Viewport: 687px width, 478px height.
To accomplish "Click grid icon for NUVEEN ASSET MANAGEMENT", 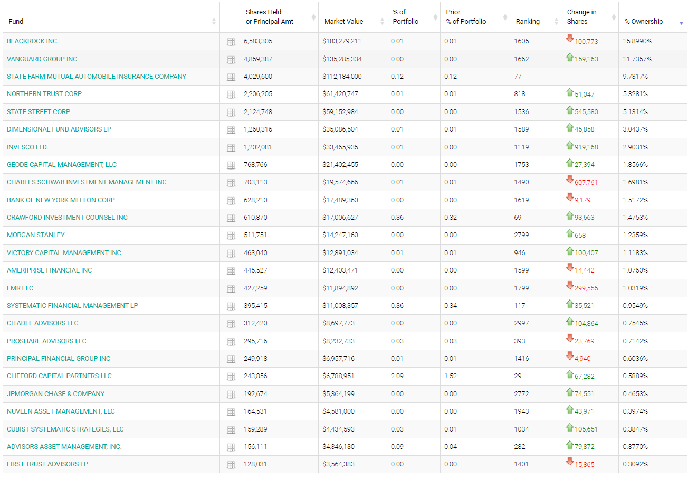I will (231, 412).
